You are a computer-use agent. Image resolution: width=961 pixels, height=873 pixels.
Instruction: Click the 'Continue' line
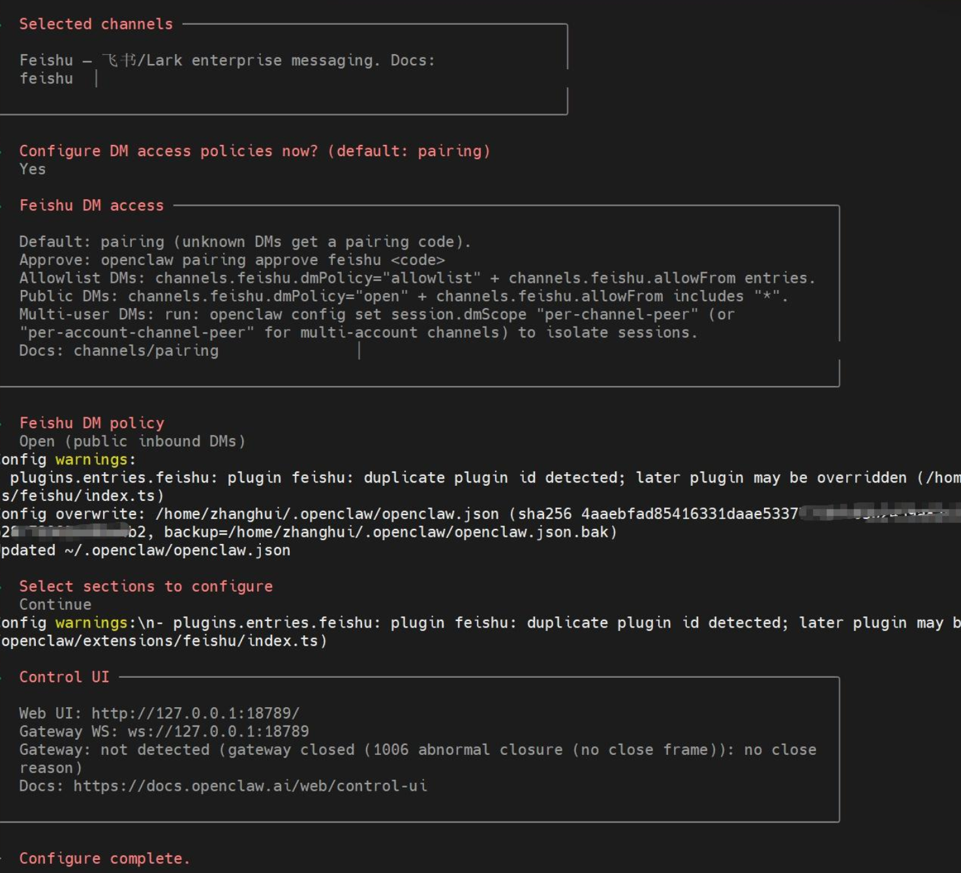tap(55, 605)
